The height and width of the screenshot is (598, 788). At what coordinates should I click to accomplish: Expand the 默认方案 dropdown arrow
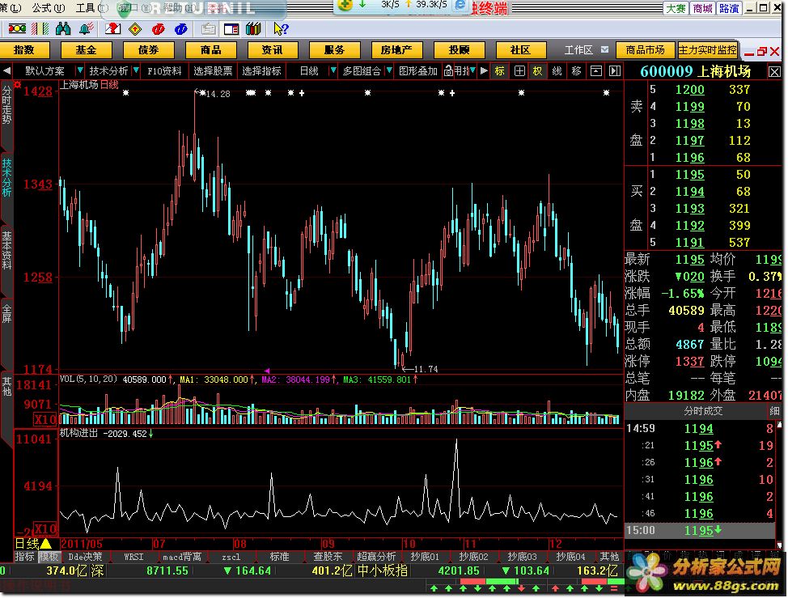coord(80,71)
